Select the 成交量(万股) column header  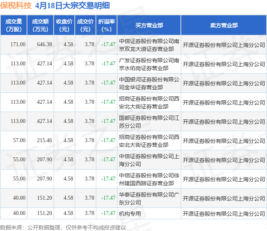click(x=14, y=25)
